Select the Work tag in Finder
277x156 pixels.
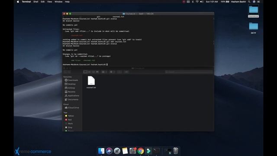69,123
